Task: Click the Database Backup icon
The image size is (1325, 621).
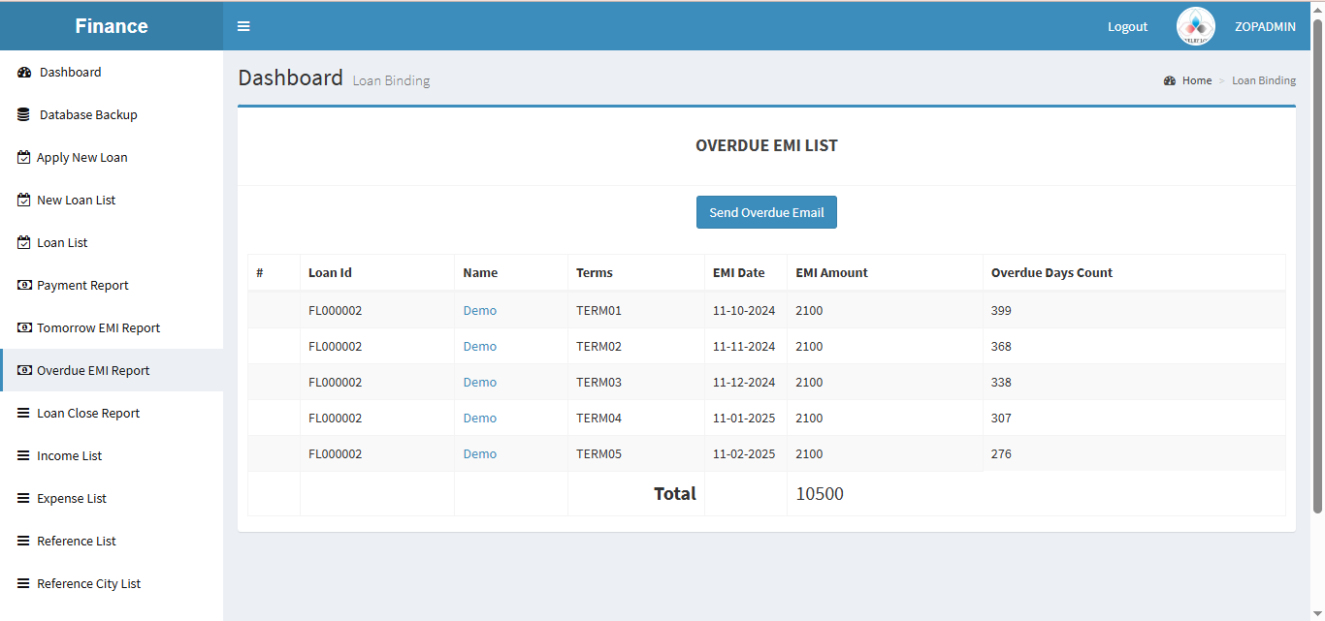Action: point(24,115)
